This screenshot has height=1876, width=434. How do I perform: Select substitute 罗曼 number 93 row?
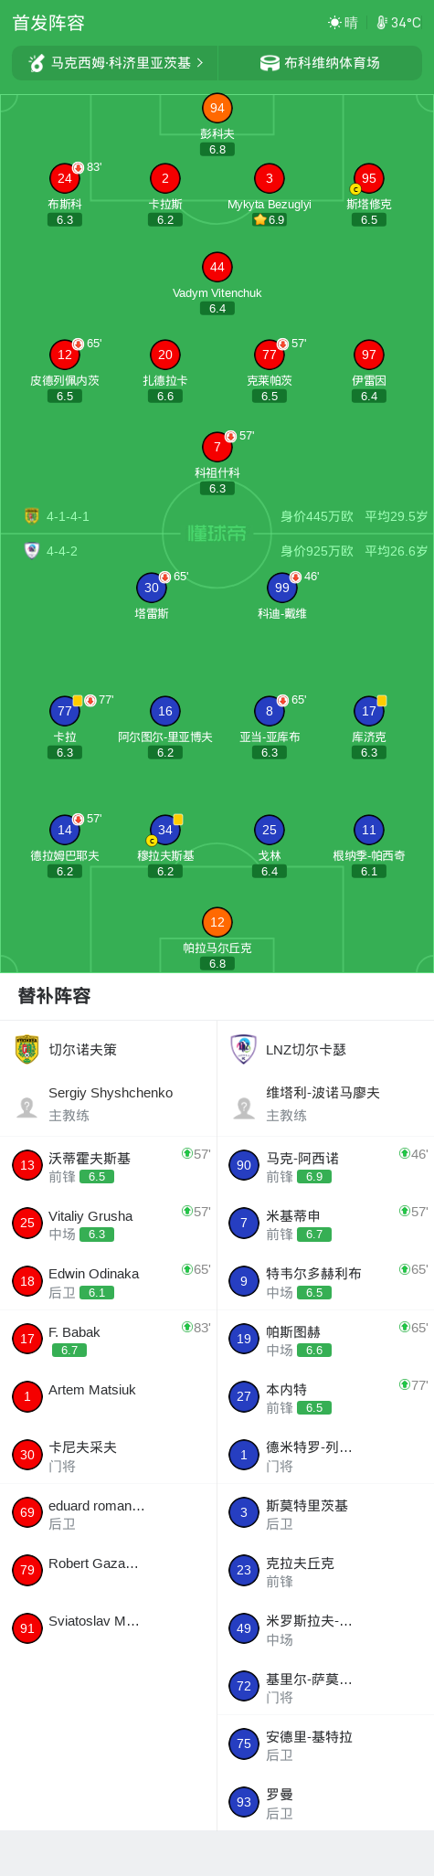tap(325, 1802)
